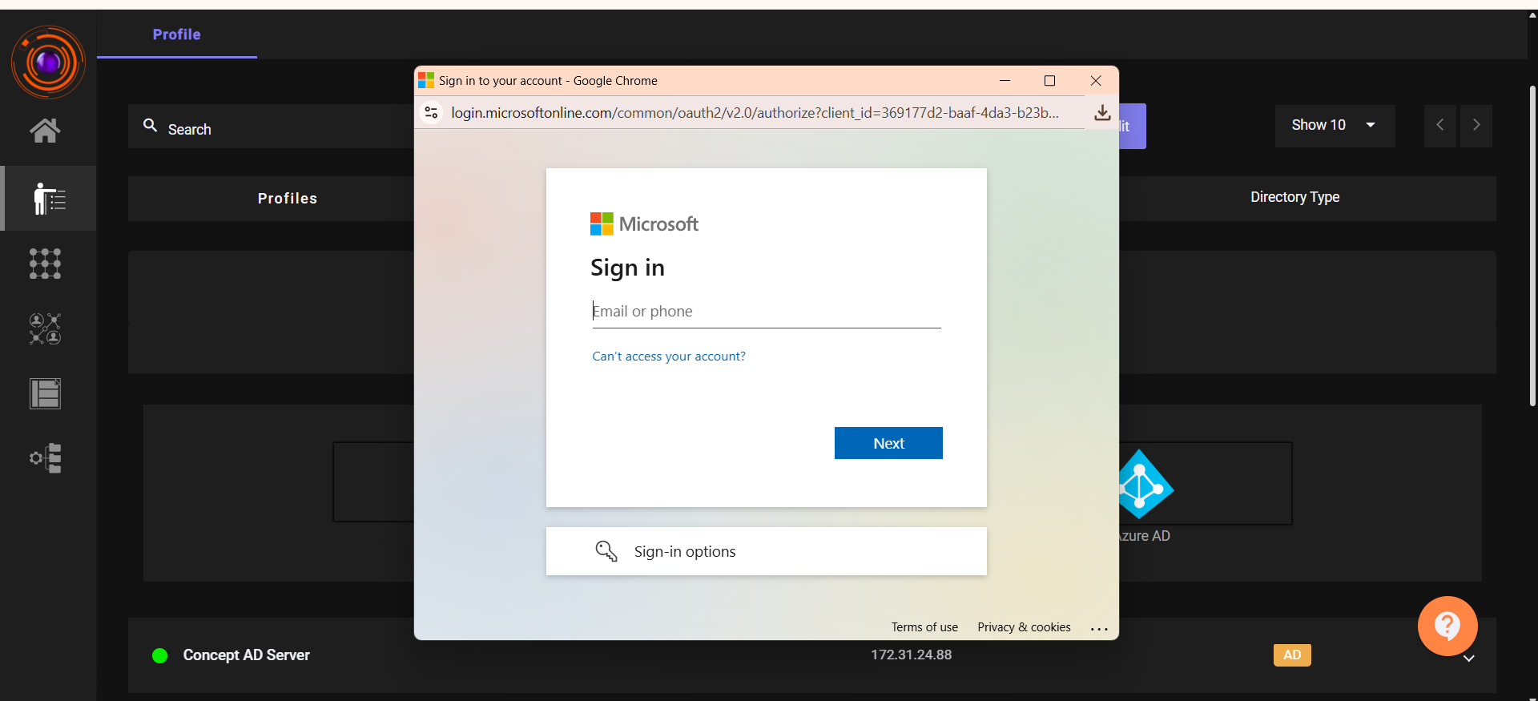
Task: Go to next page arrow
Action: tap(1476, 125)
